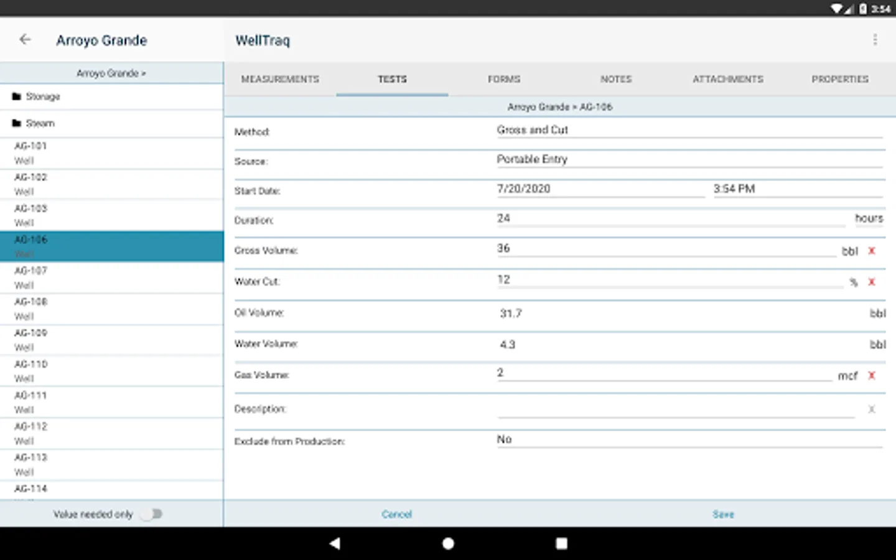
Task: Edit the Duration field value 24
Action: click(x=671, y=218)
